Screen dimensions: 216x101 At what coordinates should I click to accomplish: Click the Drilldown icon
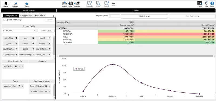coord(90,3)
